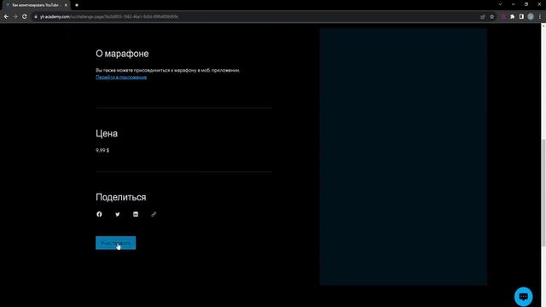
Task: Open the live chat bubble
Action: coord(523,296)
